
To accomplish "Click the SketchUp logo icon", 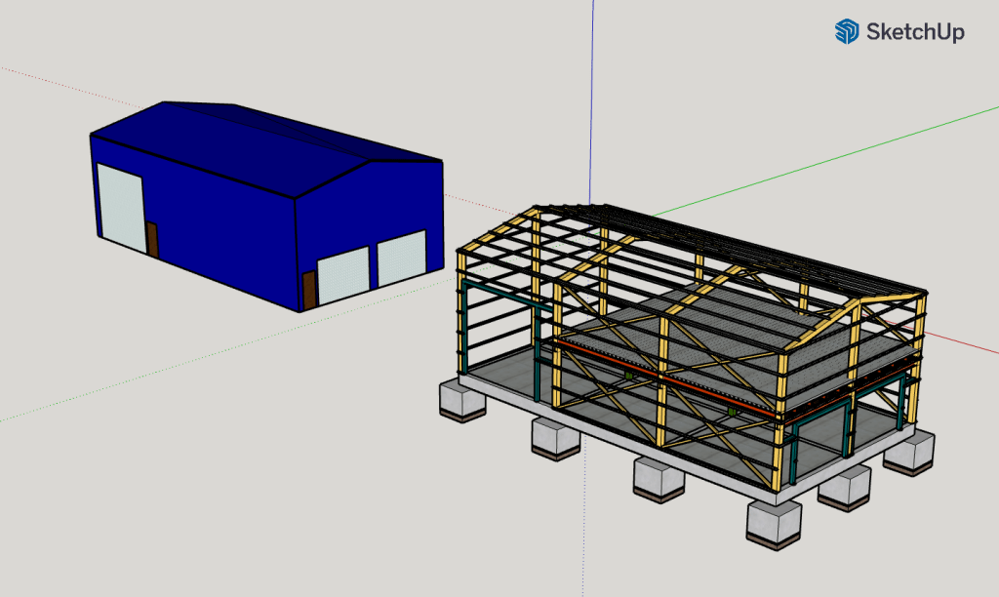I will pyautogui.click(x=846, y=32).
